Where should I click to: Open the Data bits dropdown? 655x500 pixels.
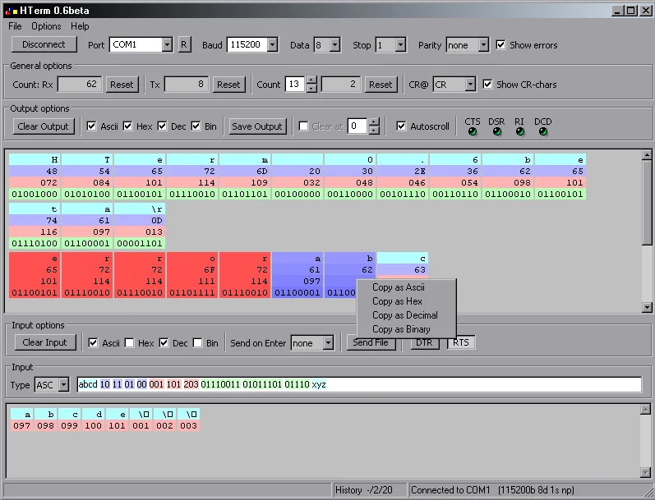click(335, 44)
